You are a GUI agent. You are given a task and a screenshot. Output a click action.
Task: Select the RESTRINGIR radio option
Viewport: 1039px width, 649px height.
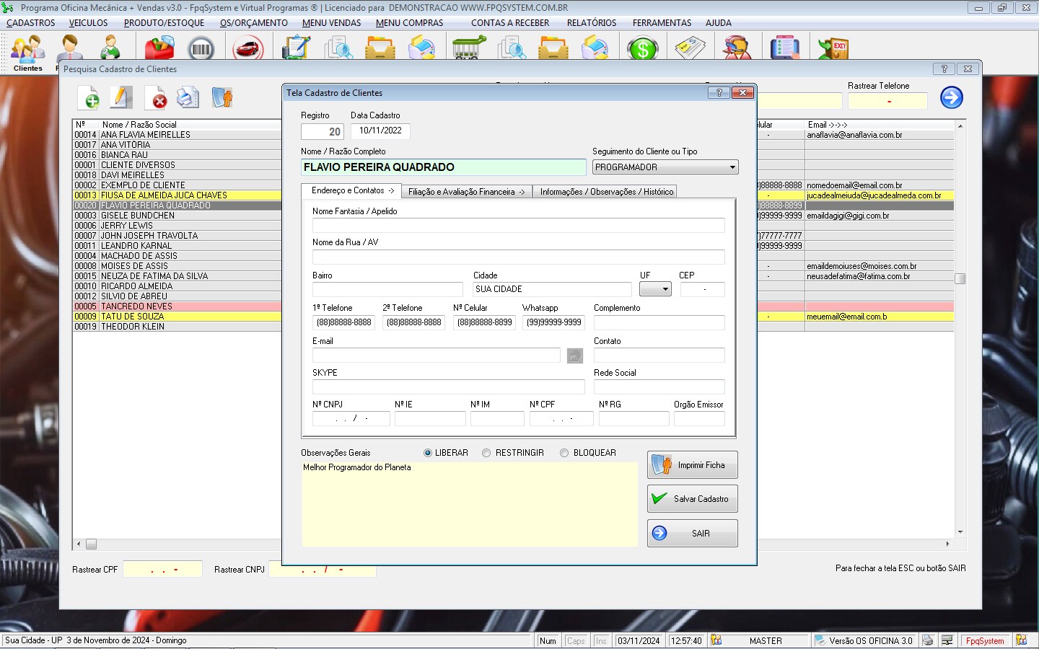coord(486,453)
